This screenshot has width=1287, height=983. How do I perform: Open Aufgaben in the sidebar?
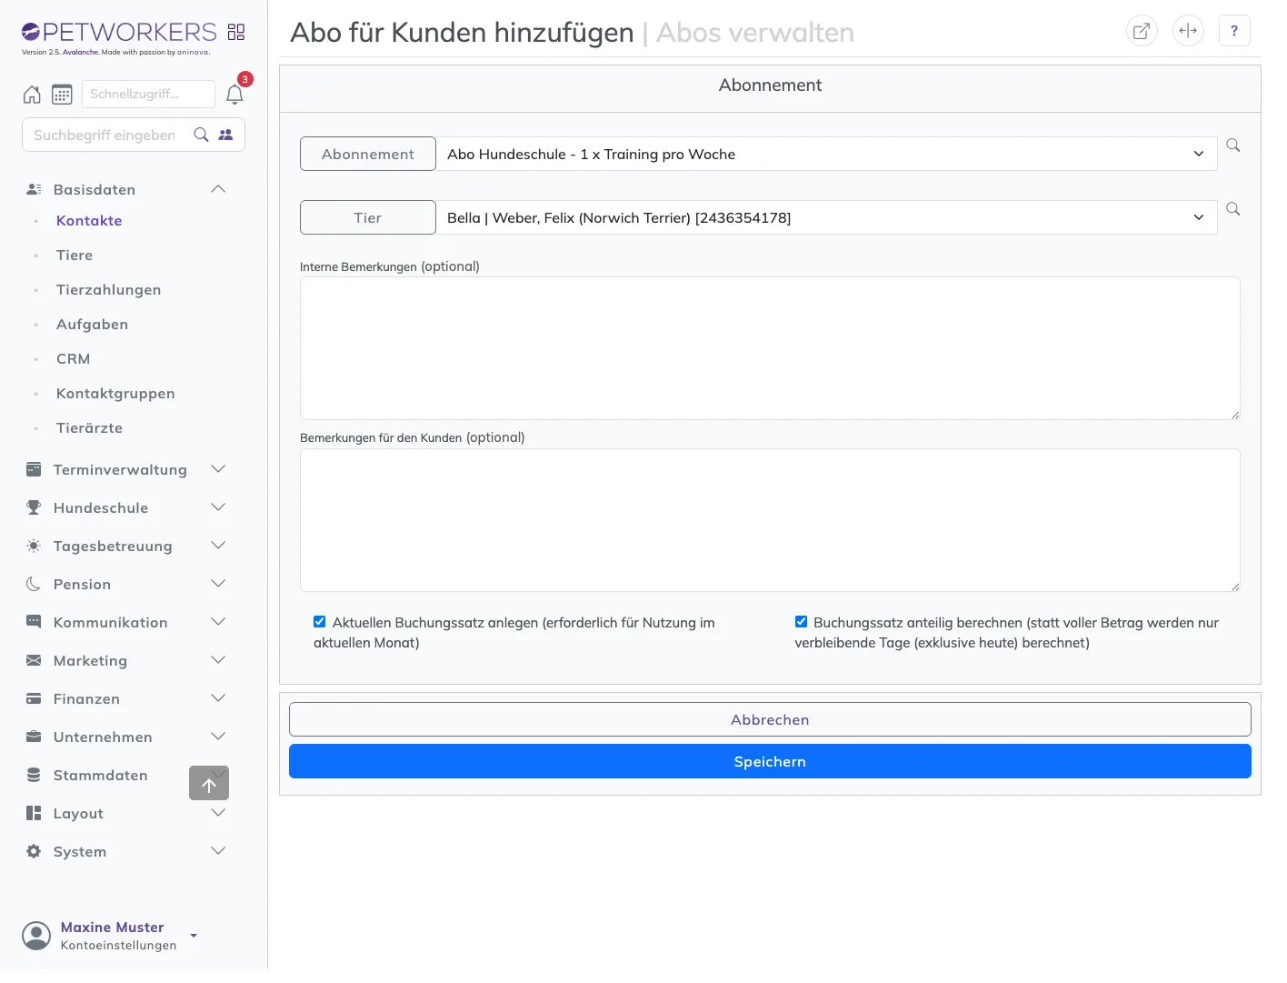coord(92,325)
